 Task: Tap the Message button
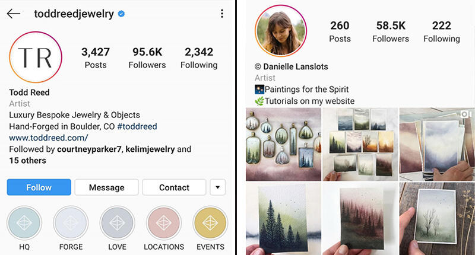[x=107, y=187]
